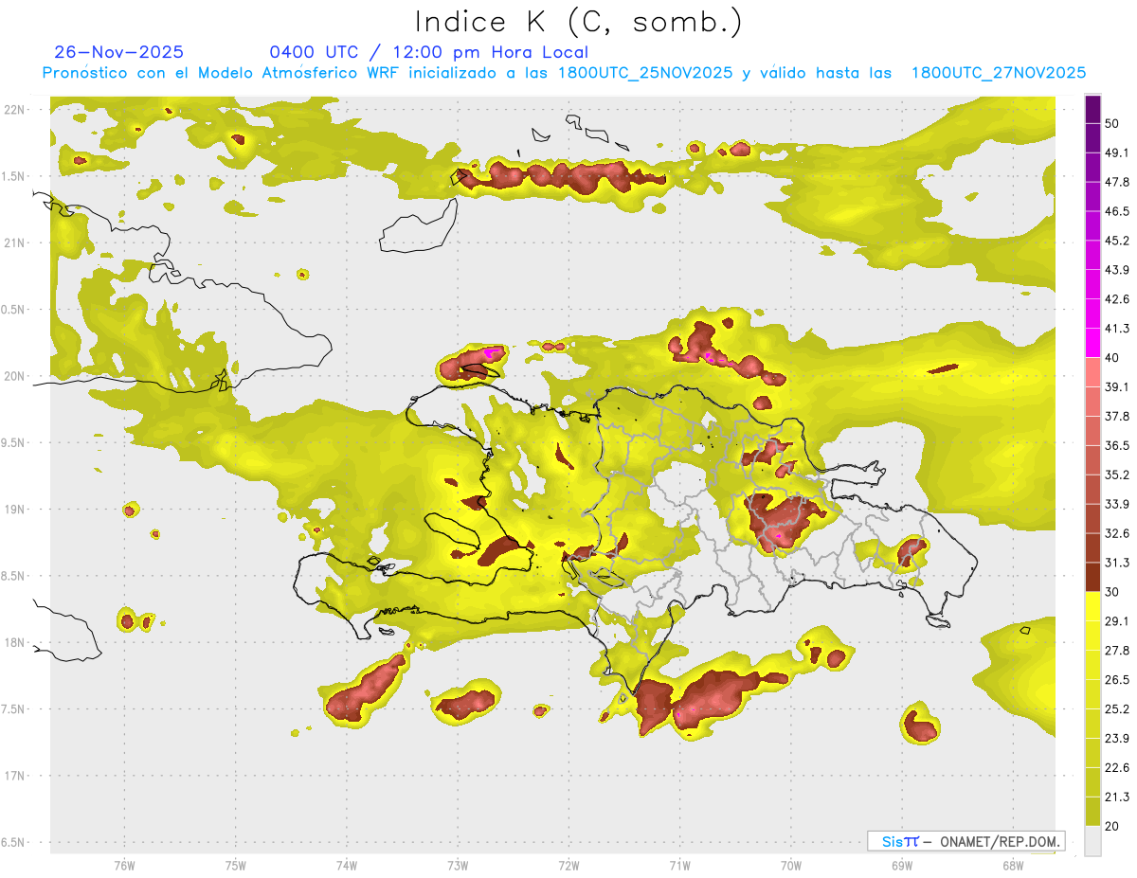Click the longitude axis label "73W"
The image size is (1137, 878).
click(458, 866)
